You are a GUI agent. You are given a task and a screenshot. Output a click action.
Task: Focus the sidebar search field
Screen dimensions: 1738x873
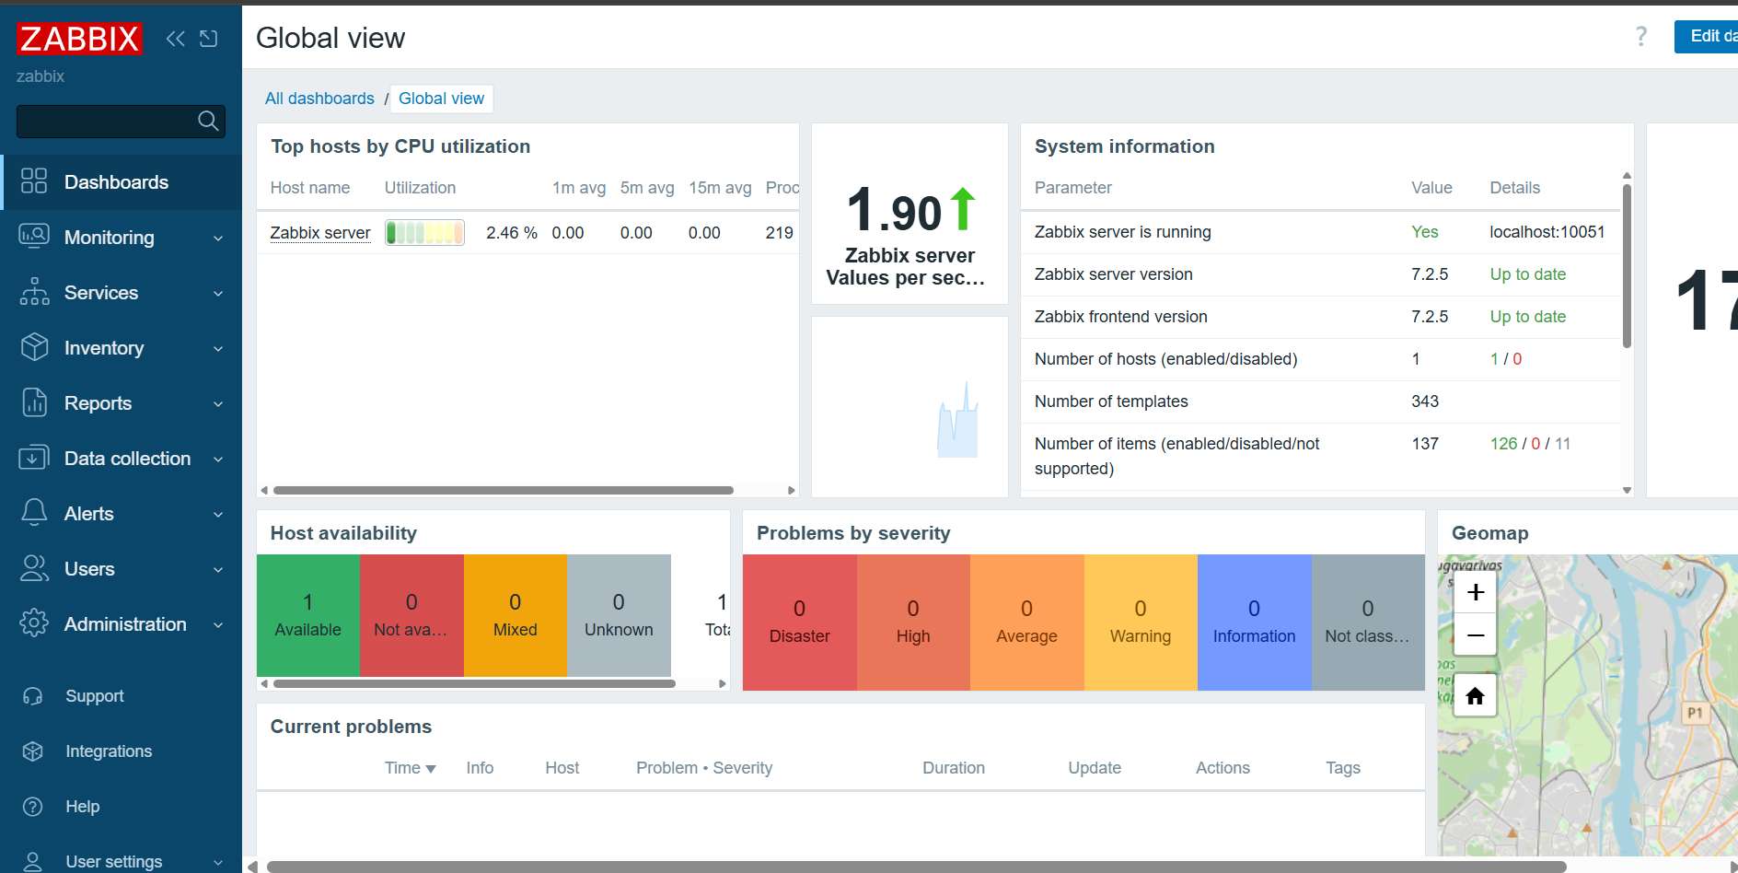106,121
